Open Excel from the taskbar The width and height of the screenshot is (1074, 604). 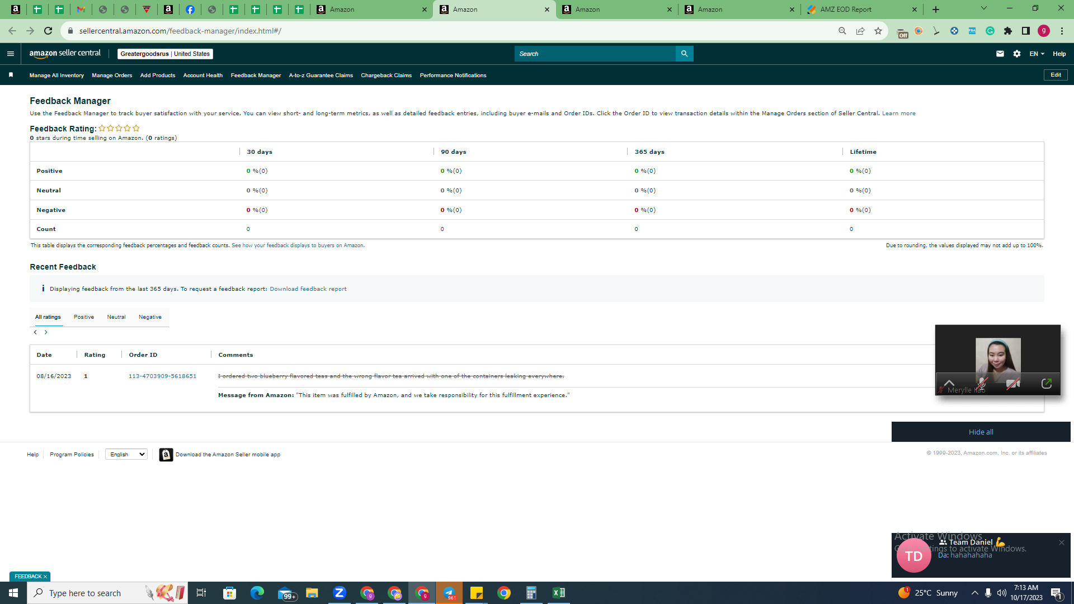[558, 593]
